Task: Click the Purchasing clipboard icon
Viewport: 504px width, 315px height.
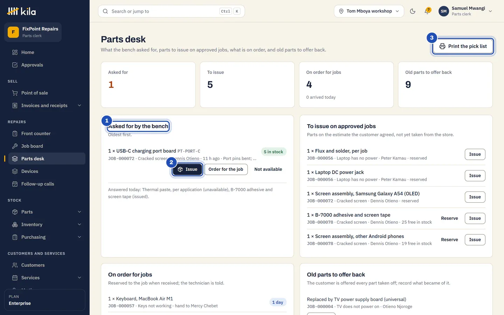Action: [15, 237]
